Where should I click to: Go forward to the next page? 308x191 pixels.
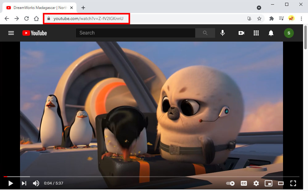pyautogui.click(x=17, y=18)
